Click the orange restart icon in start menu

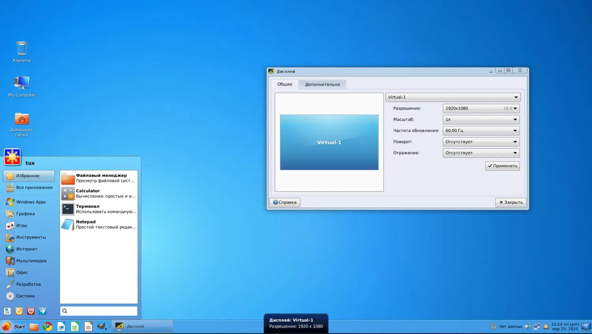click(19, 311)
